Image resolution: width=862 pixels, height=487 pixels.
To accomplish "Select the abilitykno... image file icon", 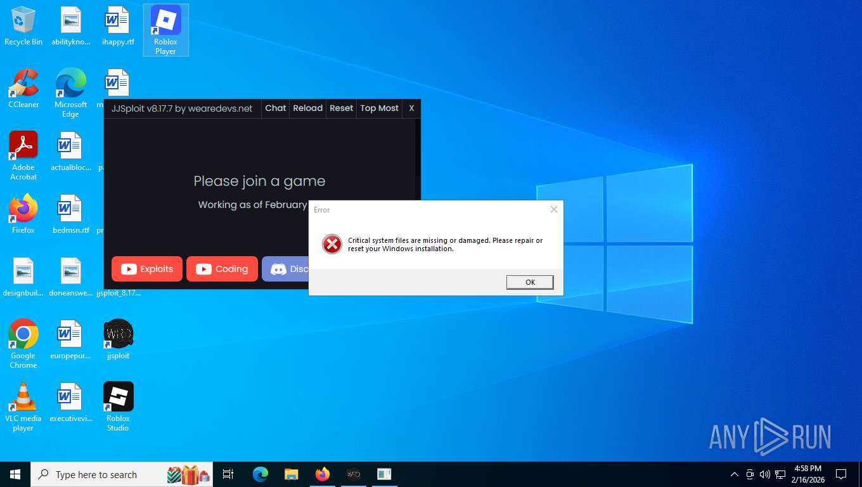I will point(70,26).
